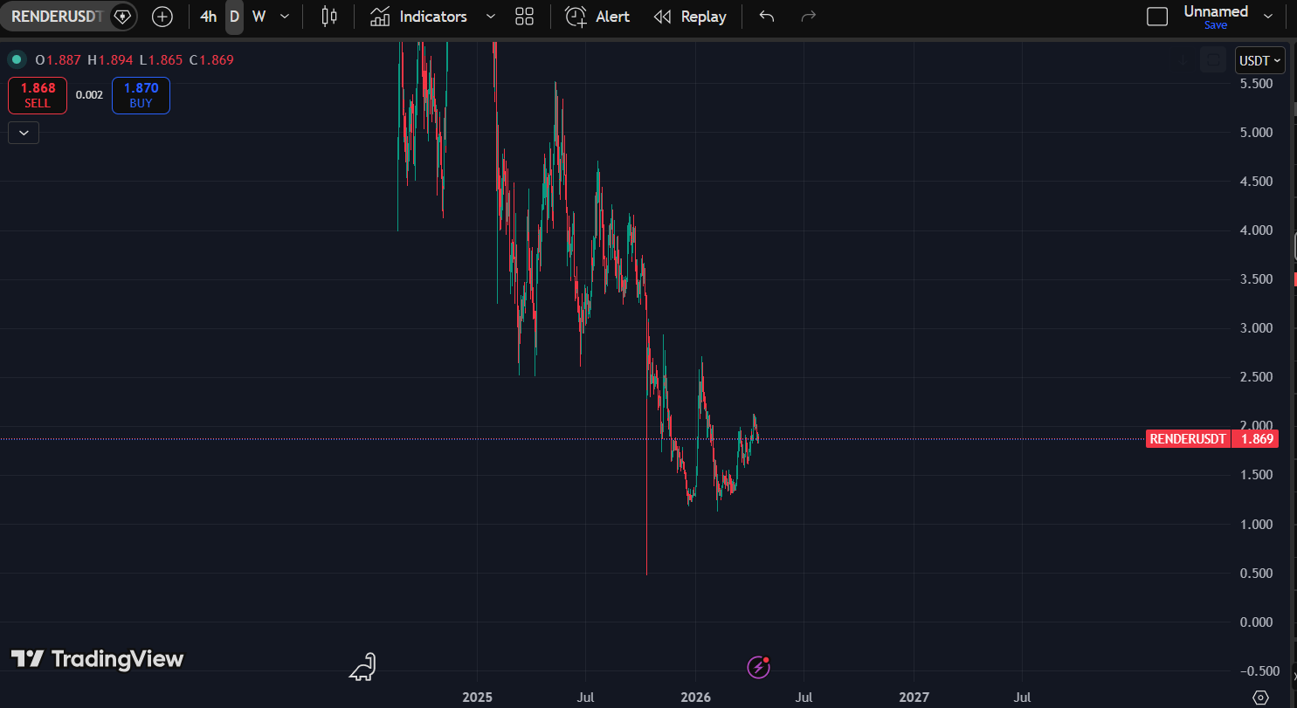Click the 4.500 price axis label
The height and width of the screenshot is (708, 1297).
coord(1256,182)
